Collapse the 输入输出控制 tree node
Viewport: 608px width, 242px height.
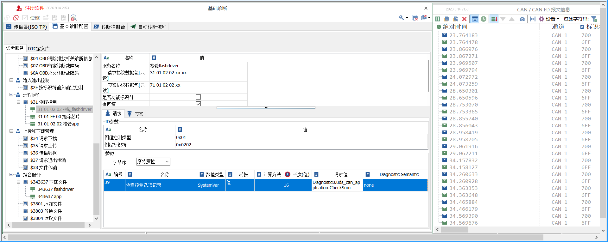coord(11,80)
